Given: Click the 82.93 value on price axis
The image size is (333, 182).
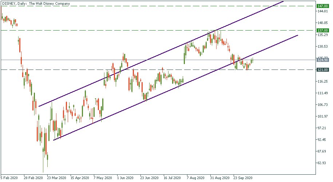Looking at the screenshot, I should (322, 163).
